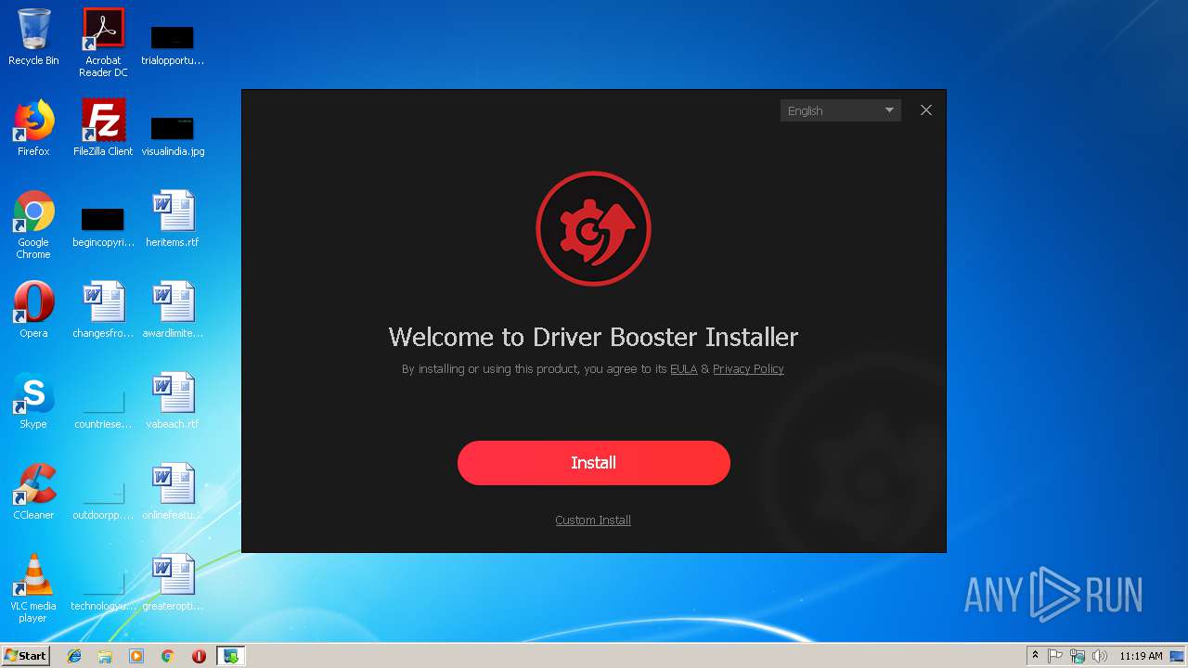1188x668 pixels.
Task: Click the 11:19 AM taskbar clock
Action: [x=1141, y=656]
